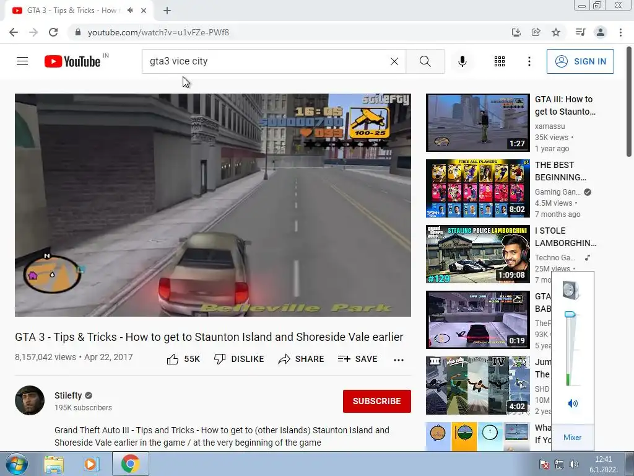Click the 8,157,042 views text
The image size is (634, 476).
point(45,357)
